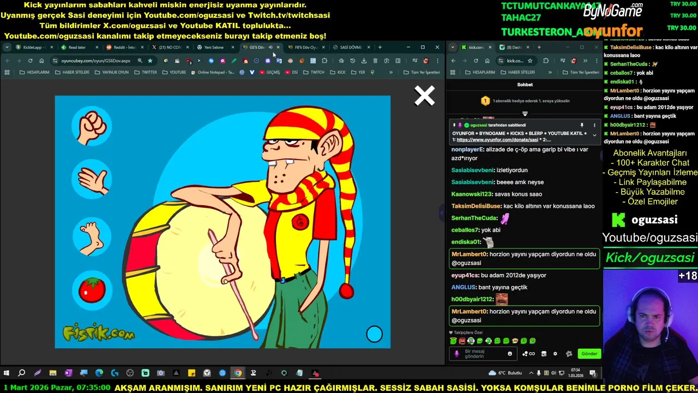The width and height of the screenshot is (698, 393).
Task: Bookmark the oyuncubey page with star
Action: click(x=150, y=61)
